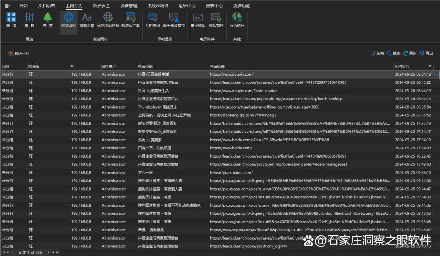
Task: Select the 2024-09-25 13:49:00 time cell
Action: 413,164
